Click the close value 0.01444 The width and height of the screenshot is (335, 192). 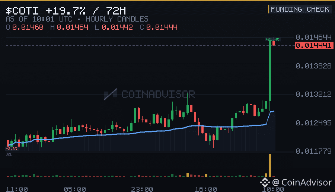162,27
